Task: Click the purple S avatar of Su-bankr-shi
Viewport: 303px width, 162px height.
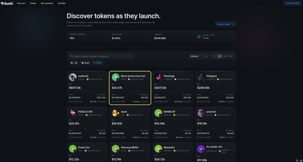Action: [201, 149]
